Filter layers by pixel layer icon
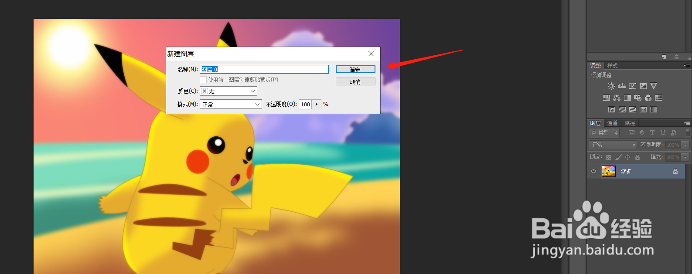 pyautogui.click(x=631, y=133)
